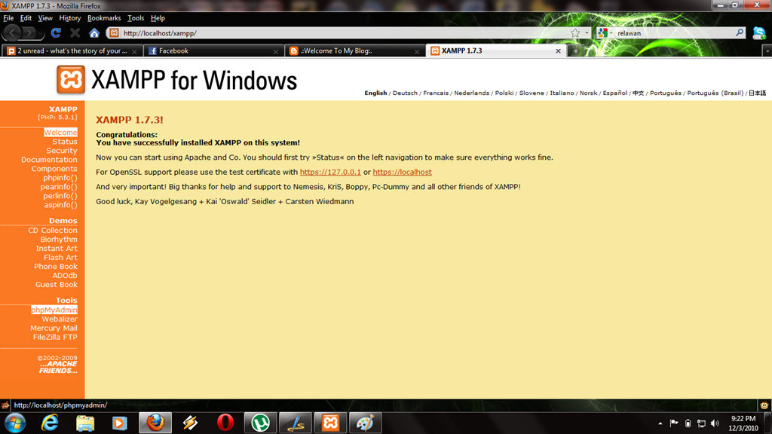This screenshot has height=434, width=772.
Task: Open uTorrent from the taskbar
Action: tap(260, 423)
